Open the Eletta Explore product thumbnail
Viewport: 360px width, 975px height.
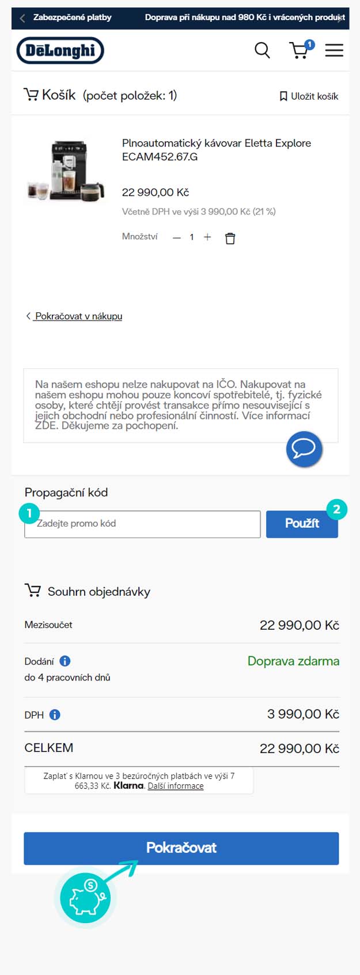click(x=66, y=171)
